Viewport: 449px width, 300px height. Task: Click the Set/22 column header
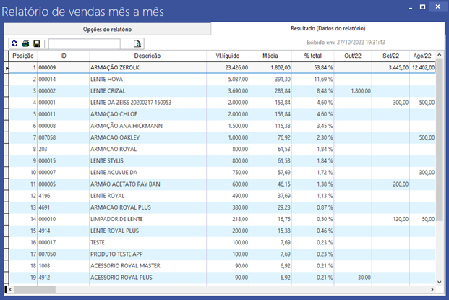(391, 56)
